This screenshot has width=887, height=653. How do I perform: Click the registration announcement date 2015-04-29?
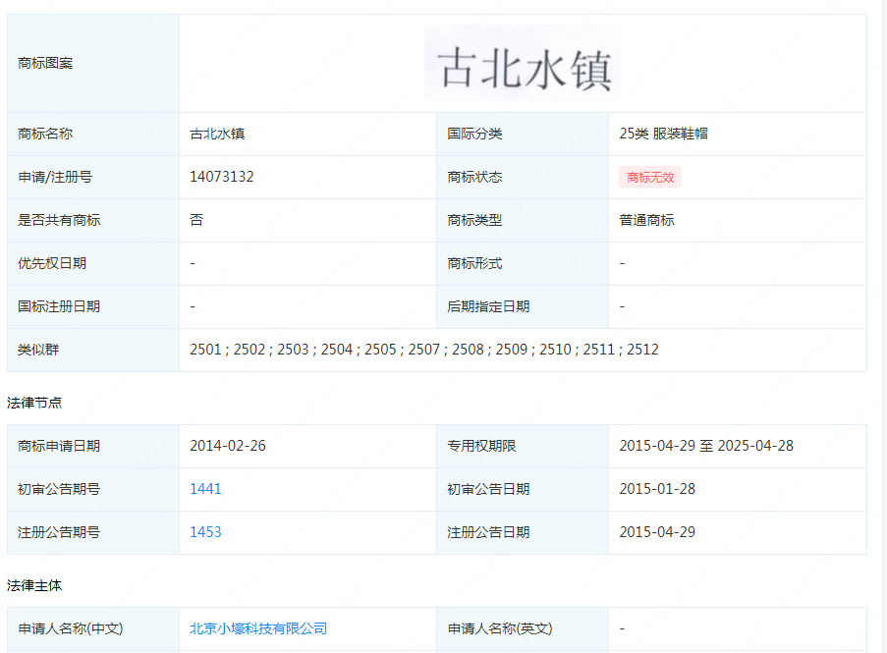(x=657, y=532)
